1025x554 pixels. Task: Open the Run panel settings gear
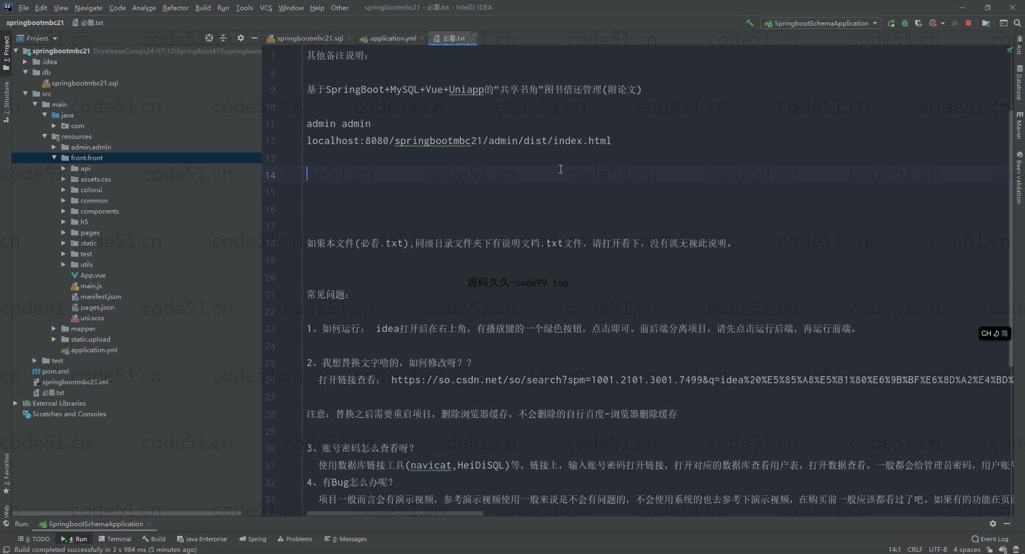992,524
